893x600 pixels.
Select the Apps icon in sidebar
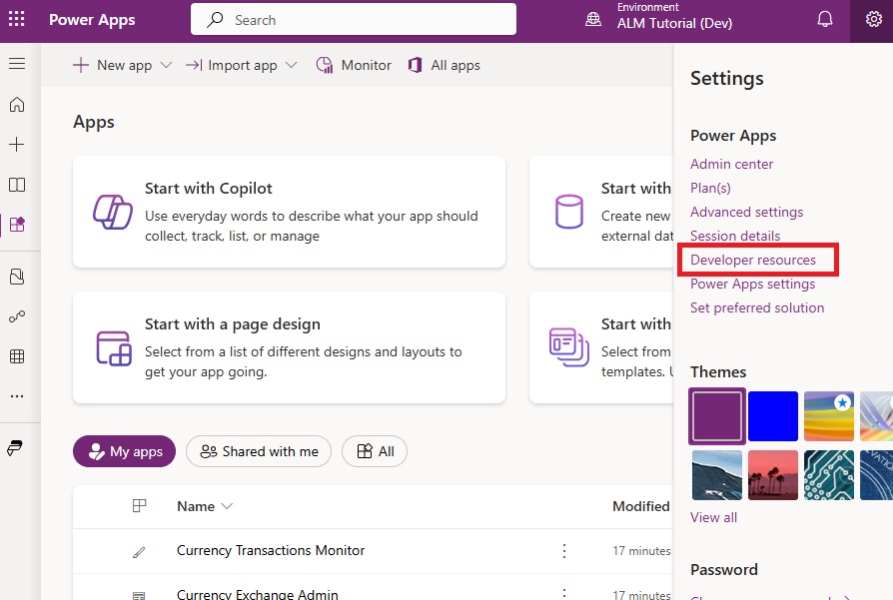point(17,225)
